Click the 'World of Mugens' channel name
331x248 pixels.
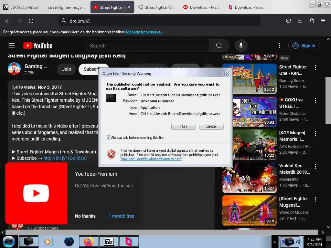tap(294, 212)
